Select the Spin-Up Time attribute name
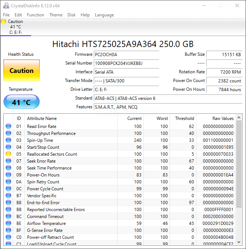The height and width of the screenshot is (249, 246). pyautogui.click(x=40, y=140)
